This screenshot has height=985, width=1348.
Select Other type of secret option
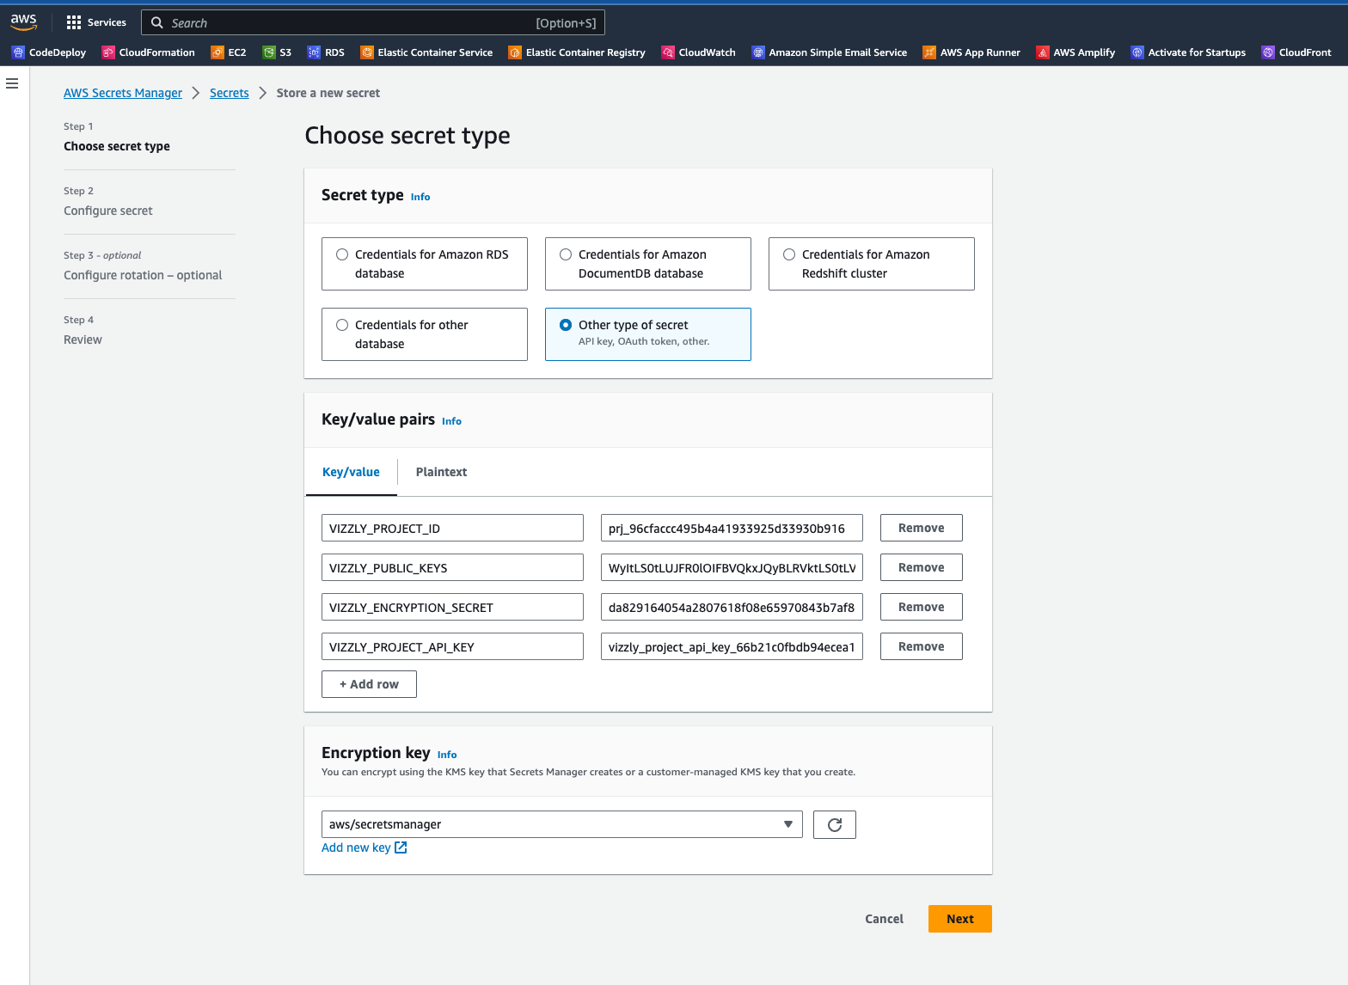[648, 334]
